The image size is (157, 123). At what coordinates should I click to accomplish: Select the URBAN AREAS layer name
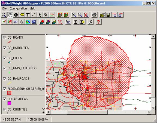pyautogui.click(x=18, y=99)
